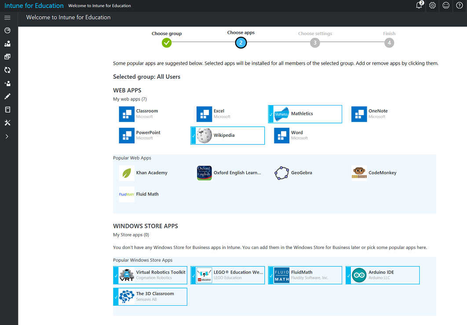Uncheck The 3D Classroom store app
The width and height of the screenshot is (467, 325).
[x=150, y=297]
